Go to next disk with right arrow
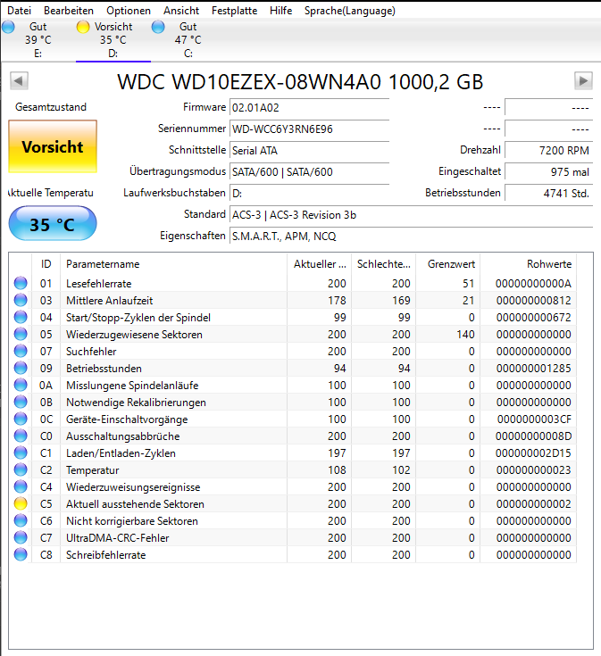This screenshot has width=601, height=656. coord(583,80)
